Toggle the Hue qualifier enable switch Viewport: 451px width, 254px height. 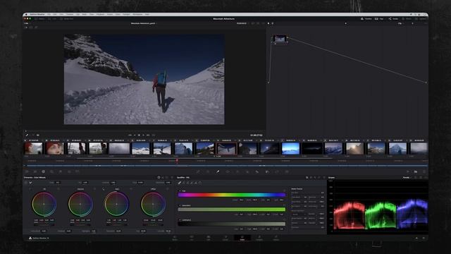[x=180, y=191]
